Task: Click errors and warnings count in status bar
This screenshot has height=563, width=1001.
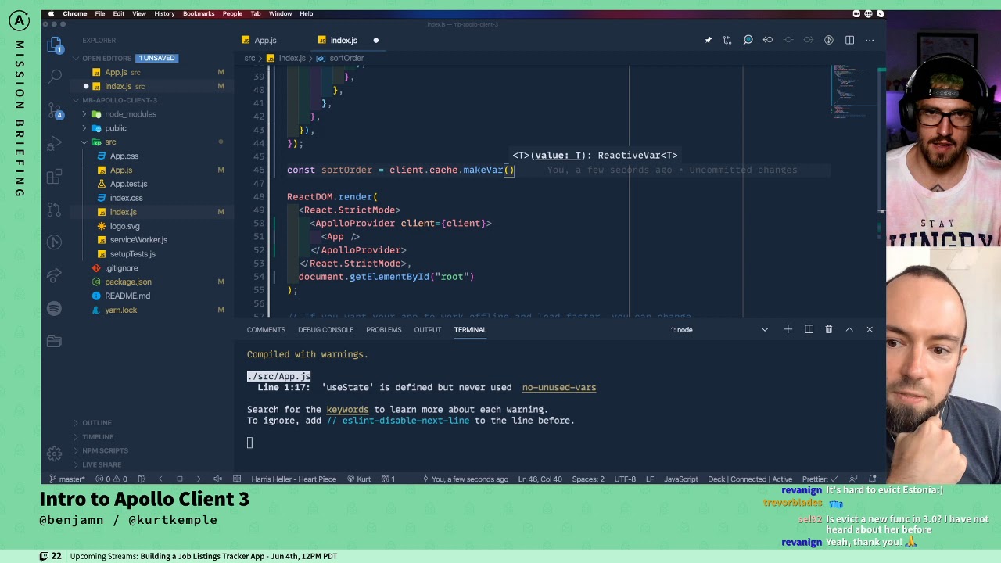Action: coord(111,479)
